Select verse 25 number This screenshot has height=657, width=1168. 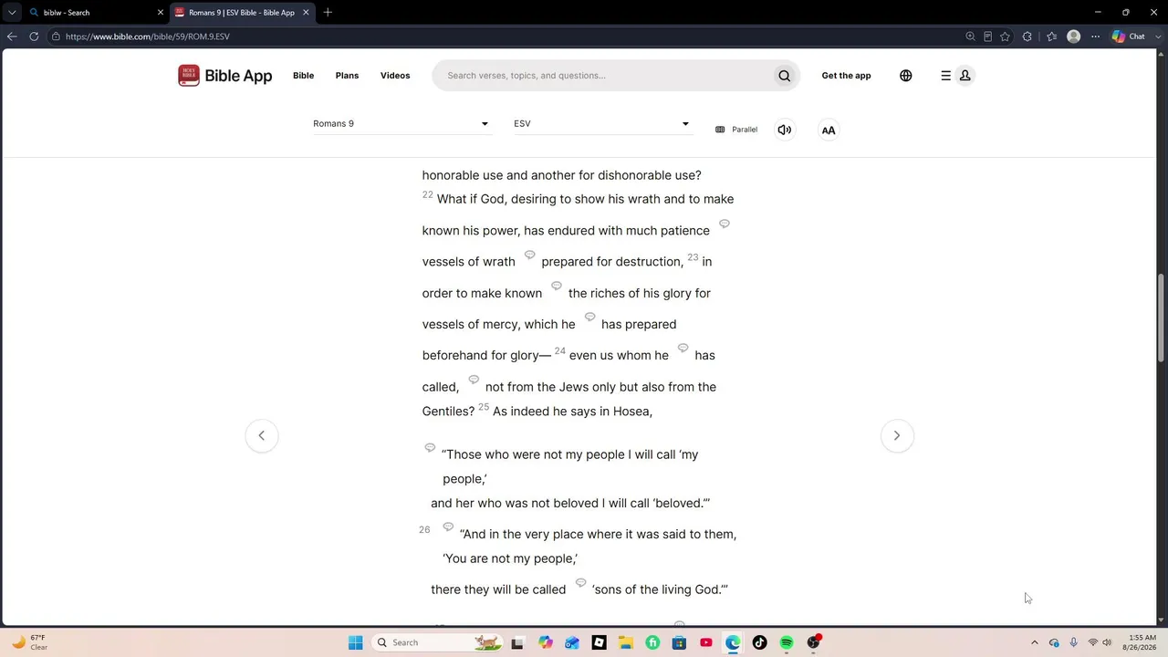484,407
